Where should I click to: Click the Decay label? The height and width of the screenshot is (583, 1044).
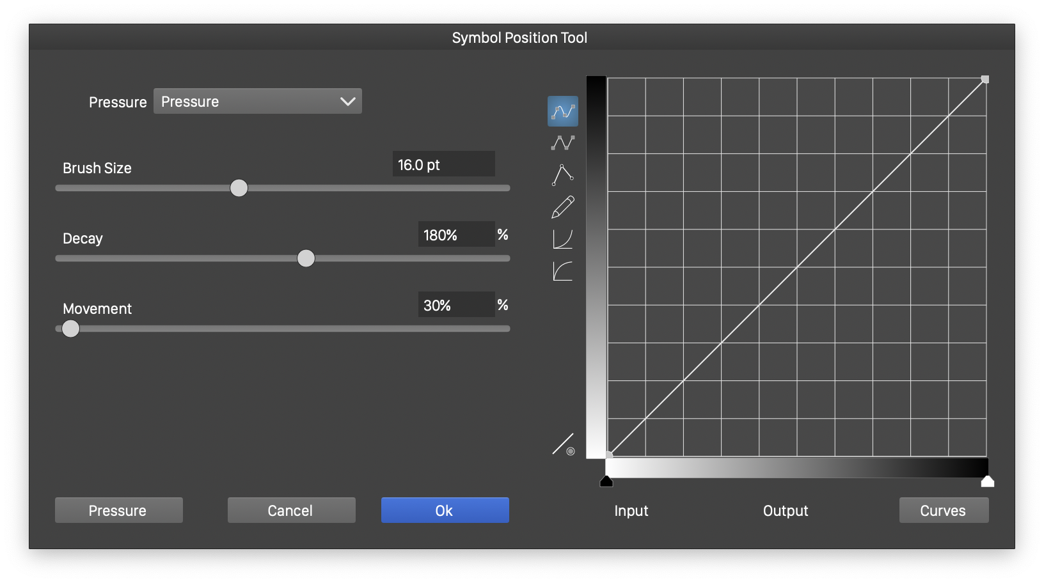pos(83,238)
